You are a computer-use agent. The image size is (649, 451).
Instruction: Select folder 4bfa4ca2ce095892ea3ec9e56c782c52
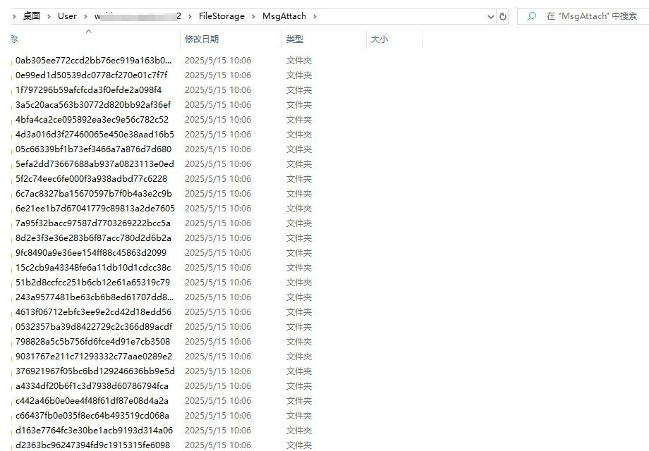click(92, 120)
